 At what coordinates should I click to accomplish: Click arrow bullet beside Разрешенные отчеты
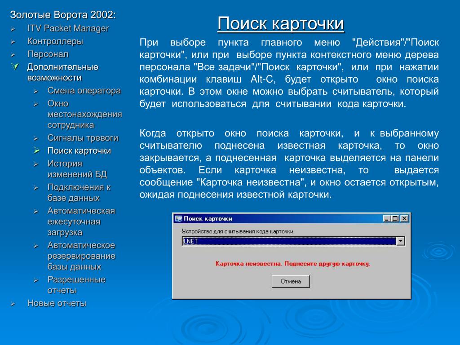(36, 280)
